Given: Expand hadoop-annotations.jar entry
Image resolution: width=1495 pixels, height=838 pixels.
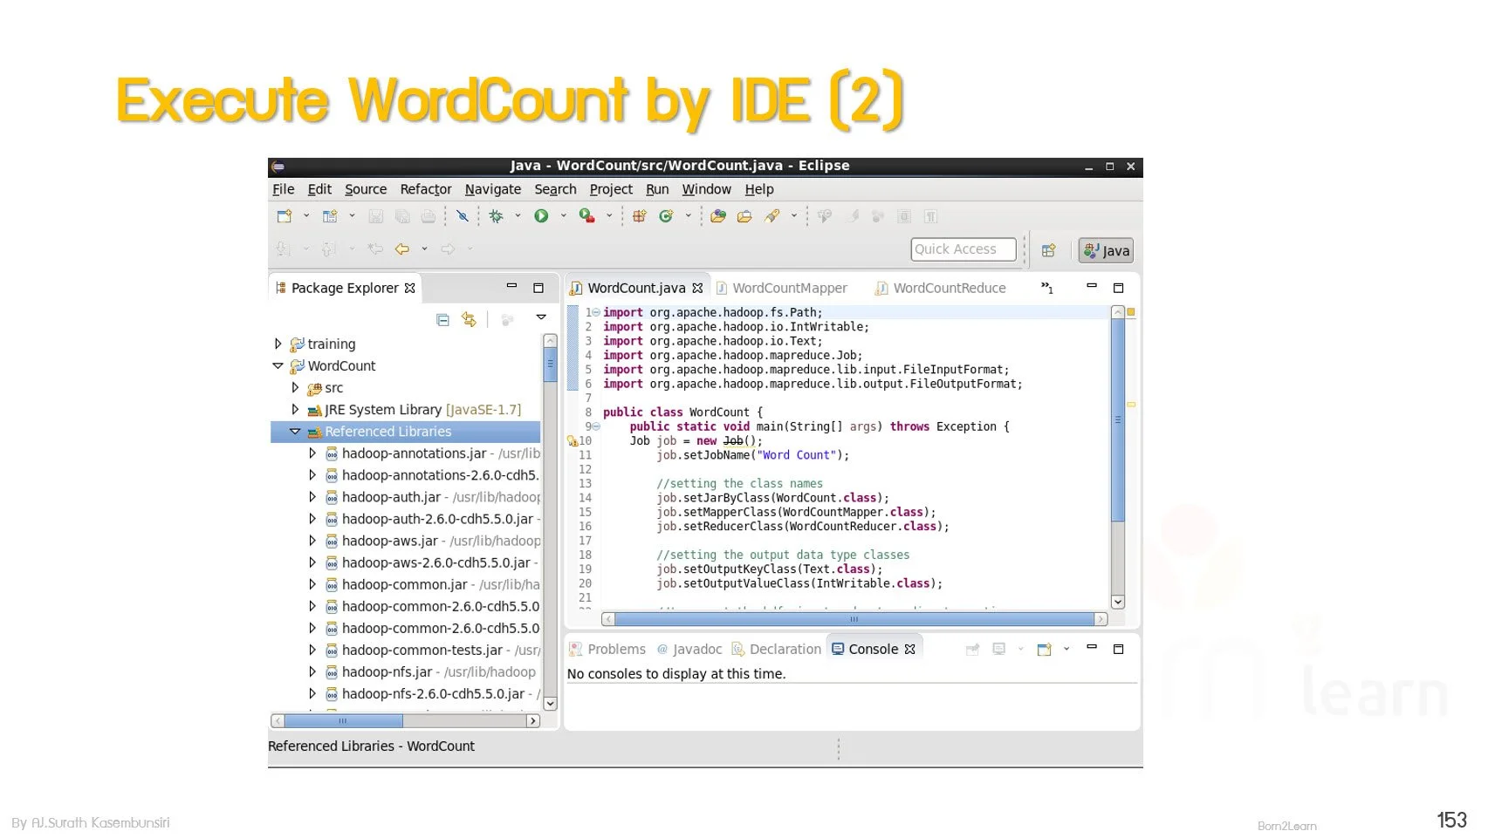Looking at the screenshot, I should 312,453.
